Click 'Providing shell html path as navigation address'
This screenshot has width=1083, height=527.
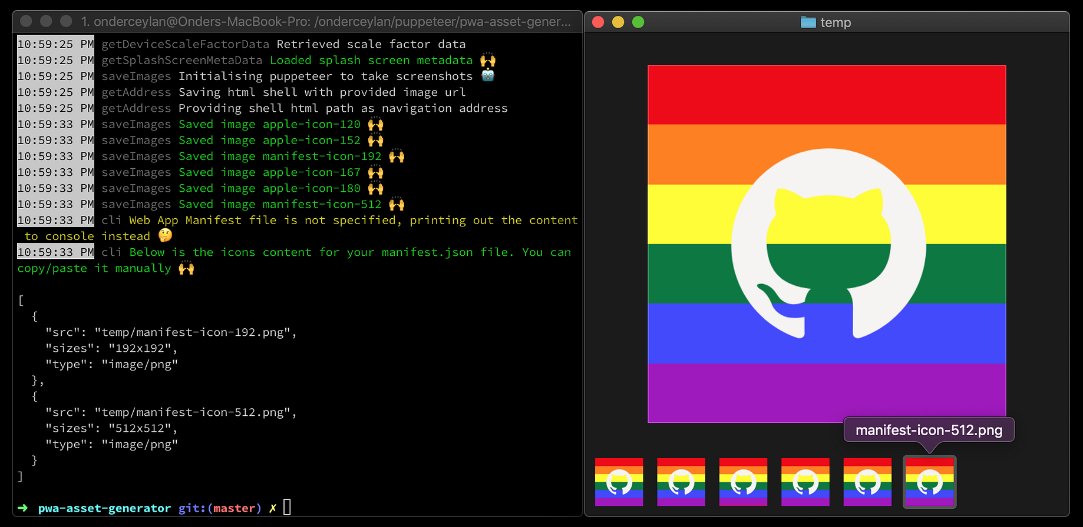(343, 108)
